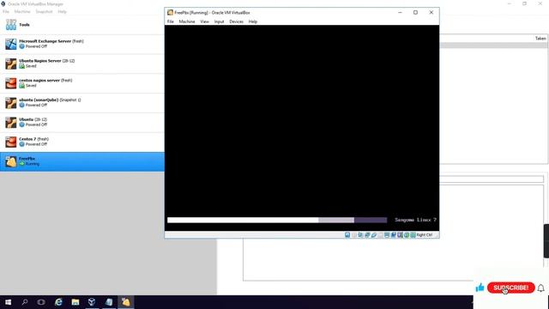Open Machine menu in FreePbx VM window
The image size is (549, 309).
[187, 21]
